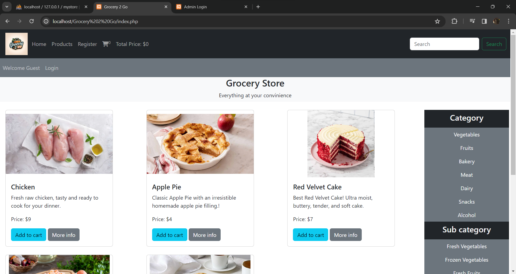Go back to the previous page

click(8, 21)
